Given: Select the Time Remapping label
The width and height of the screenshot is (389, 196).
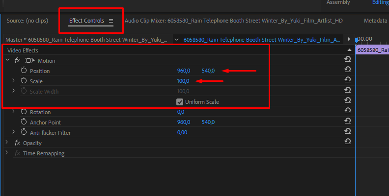Looking at the screenshot, I should [x=44, y=153].
